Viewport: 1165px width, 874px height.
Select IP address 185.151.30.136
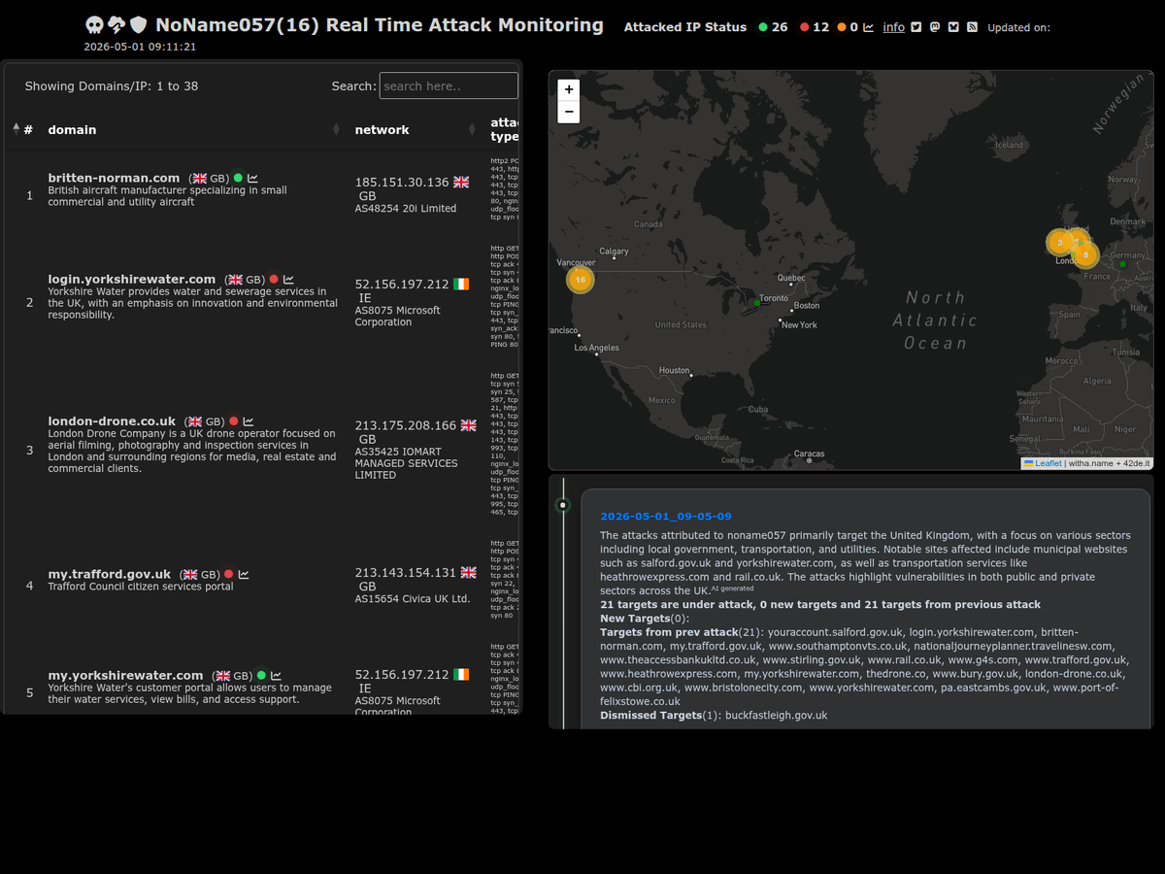coord(402,182)
